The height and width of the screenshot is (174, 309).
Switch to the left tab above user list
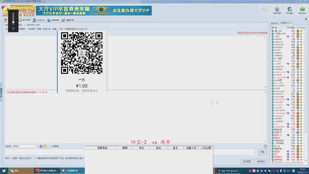[275, 23]
